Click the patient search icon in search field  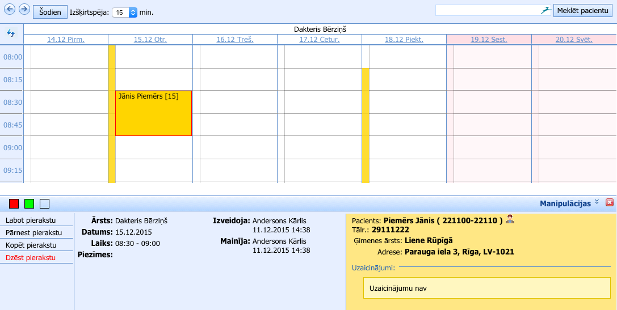tap(545, 11)
